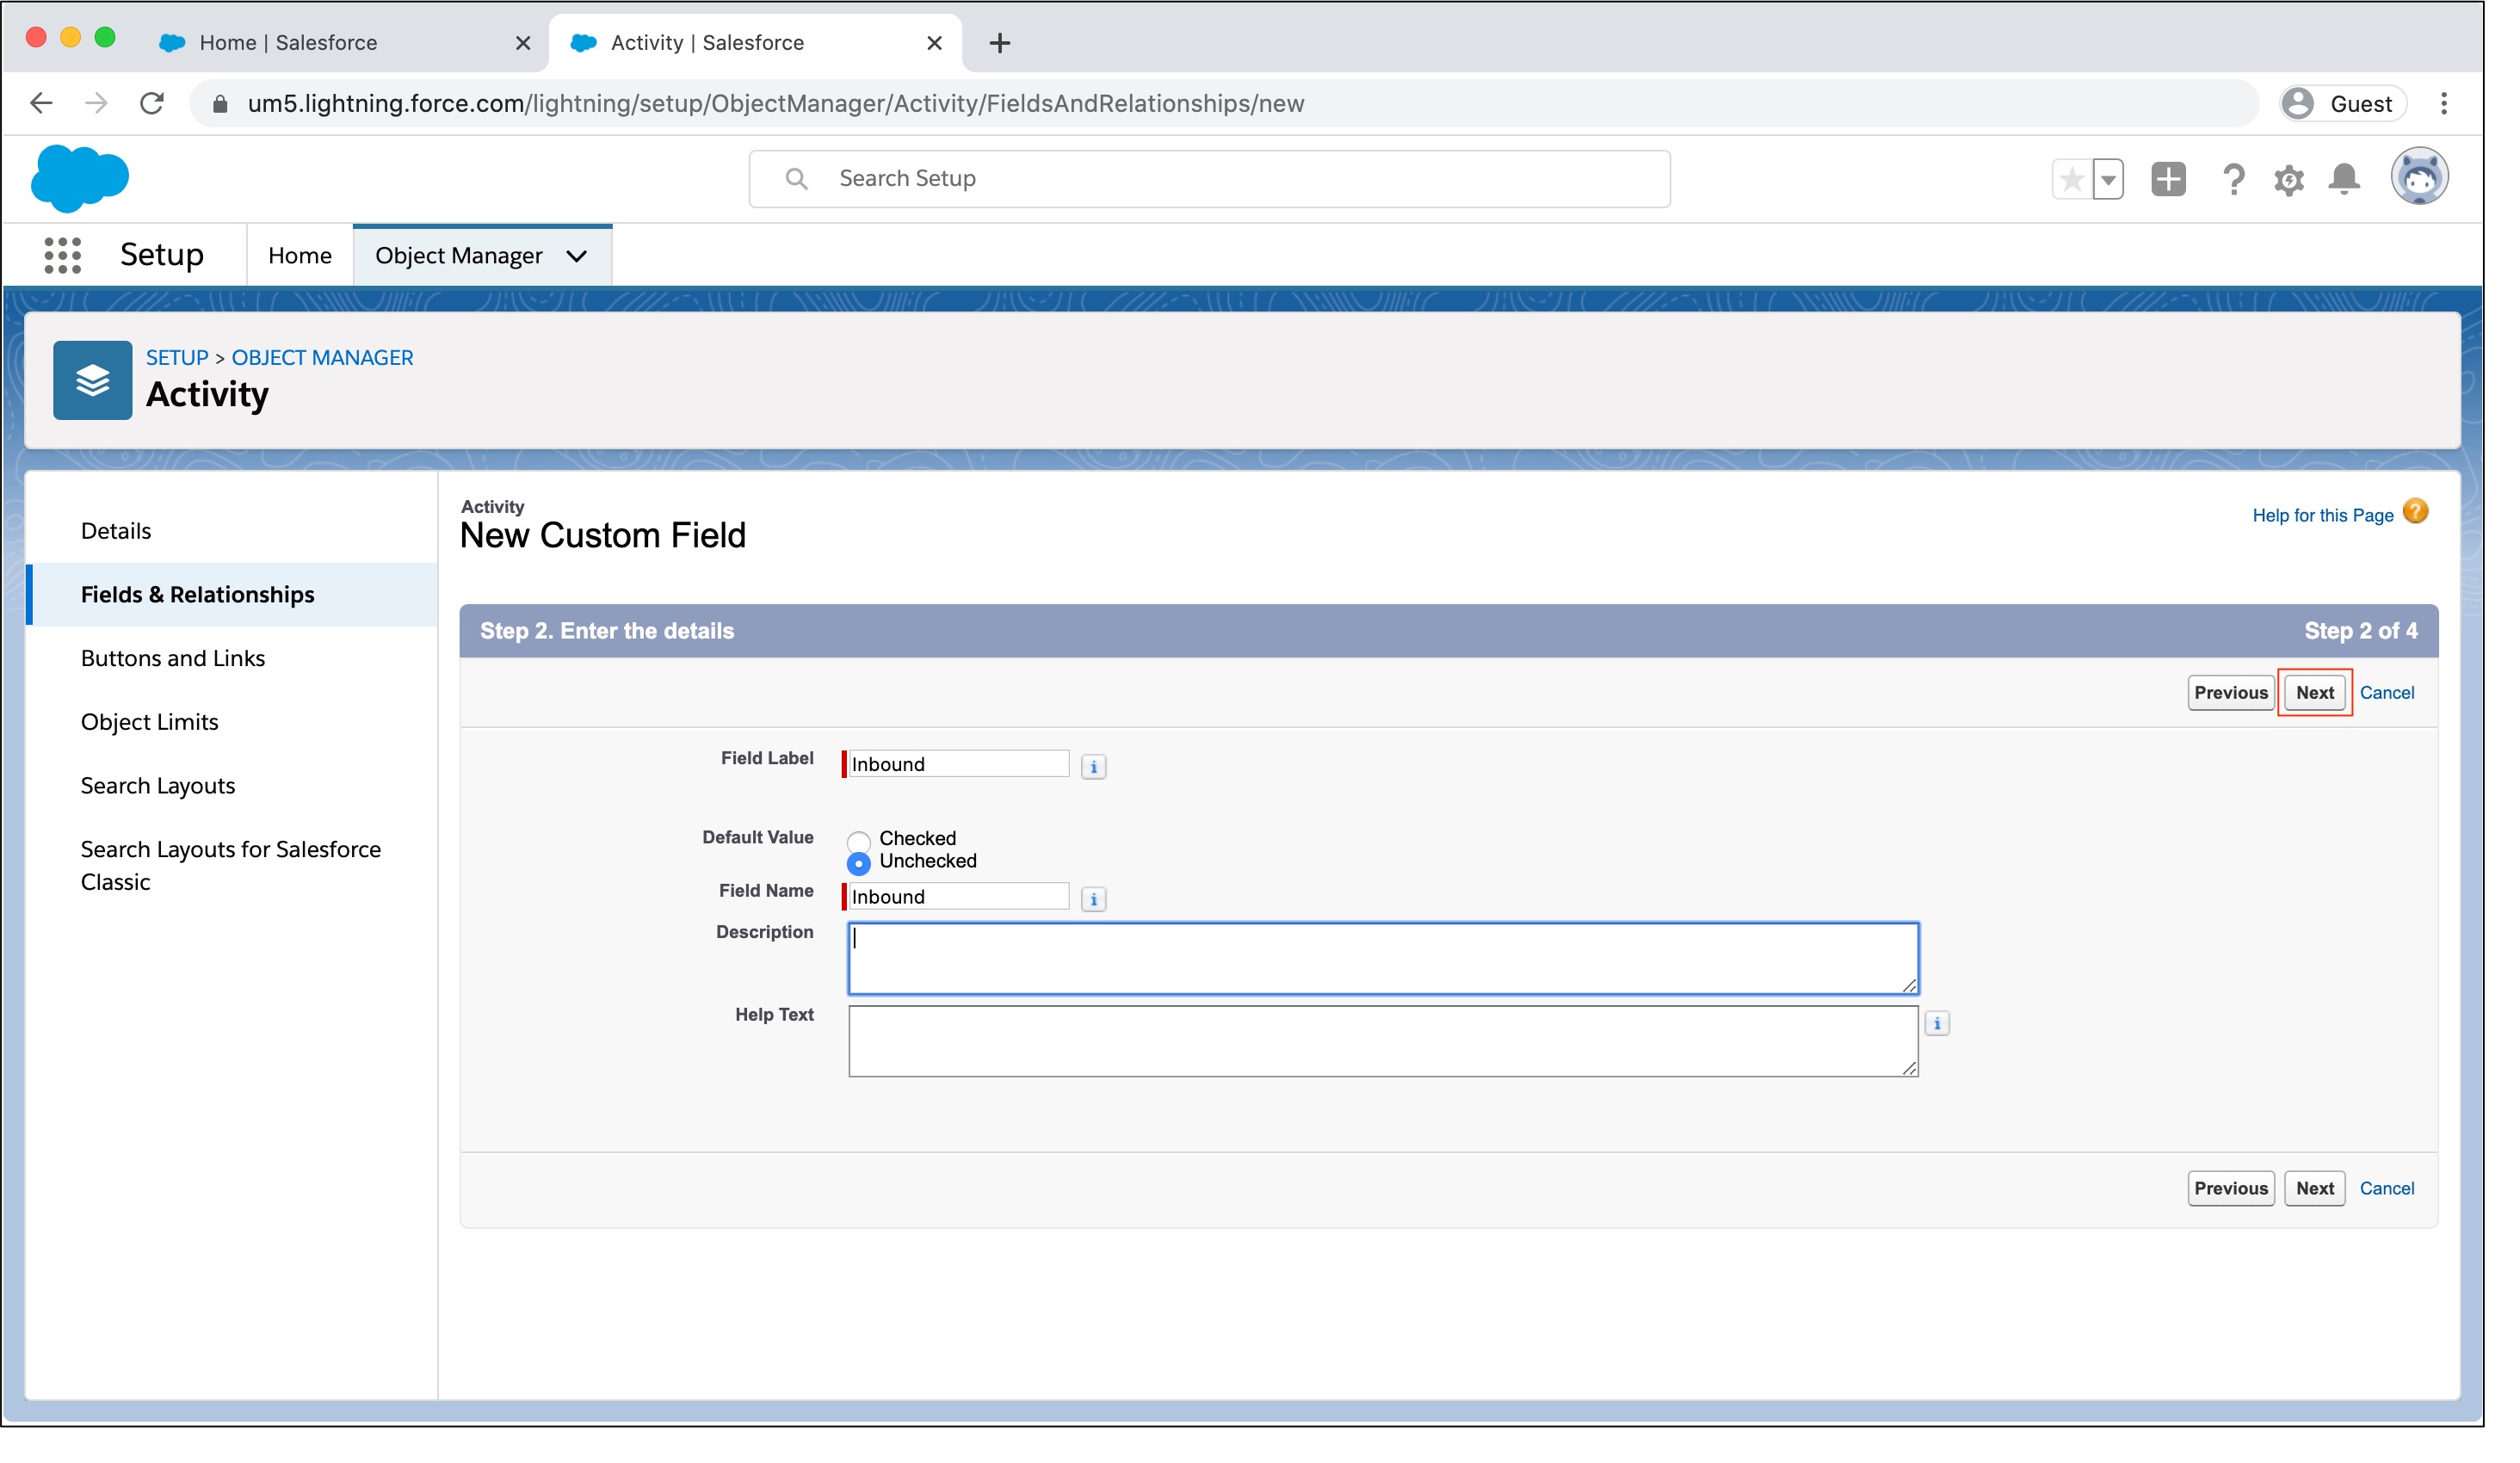Click the top Next button

click(x=2314, y=693)
